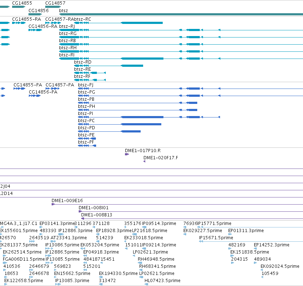Click the btsz-PB protein label
This screenshot has height=286, width=303.
(x=86, y=99)
